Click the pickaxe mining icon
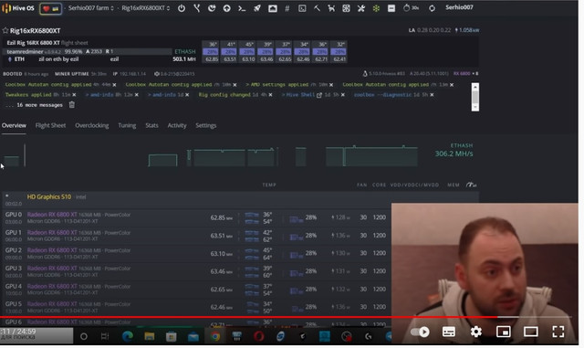 tap(317, 8)
